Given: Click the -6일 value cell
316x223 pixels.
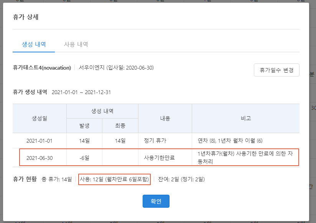Looking at the screenshot, I should (84, 158).
